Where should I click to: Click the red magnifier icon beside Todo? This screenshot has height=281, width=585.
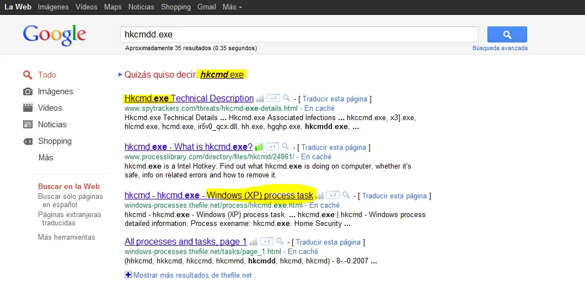(28, 75)
